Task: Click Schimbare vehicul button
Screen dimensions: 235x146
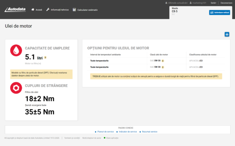Action: [x=219, y=12]
